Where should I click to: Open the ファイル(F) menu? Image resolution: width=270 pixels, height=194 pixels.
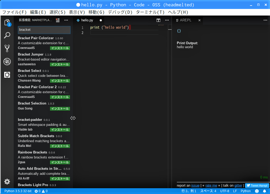(14, 12)
